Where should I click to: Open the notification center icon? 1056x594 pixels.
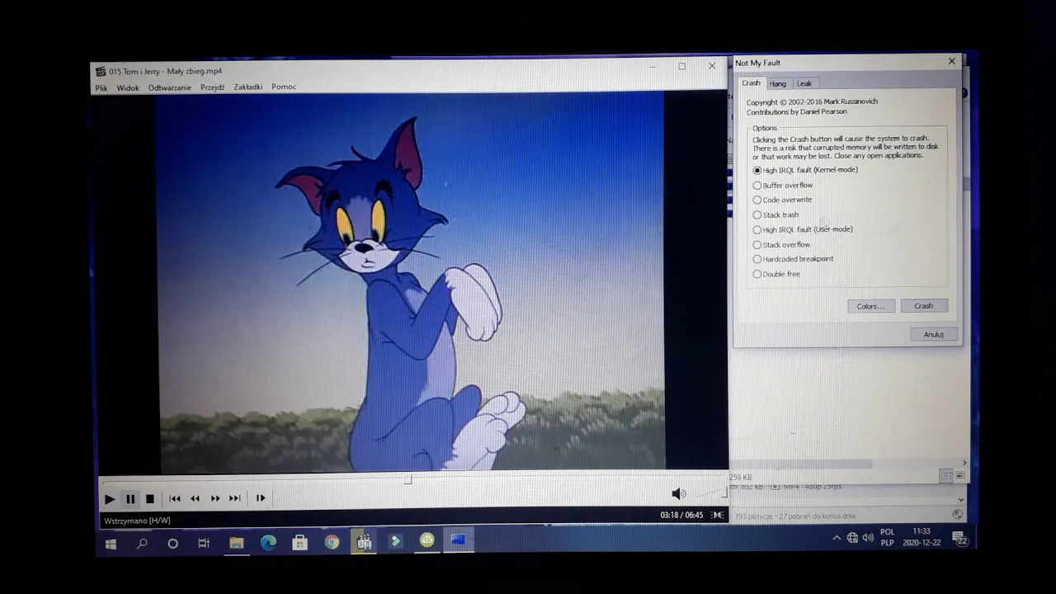959,539
